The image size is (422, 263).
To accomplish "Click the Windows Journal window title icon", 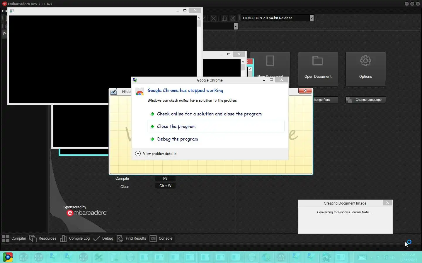I will tap(114, 92).
